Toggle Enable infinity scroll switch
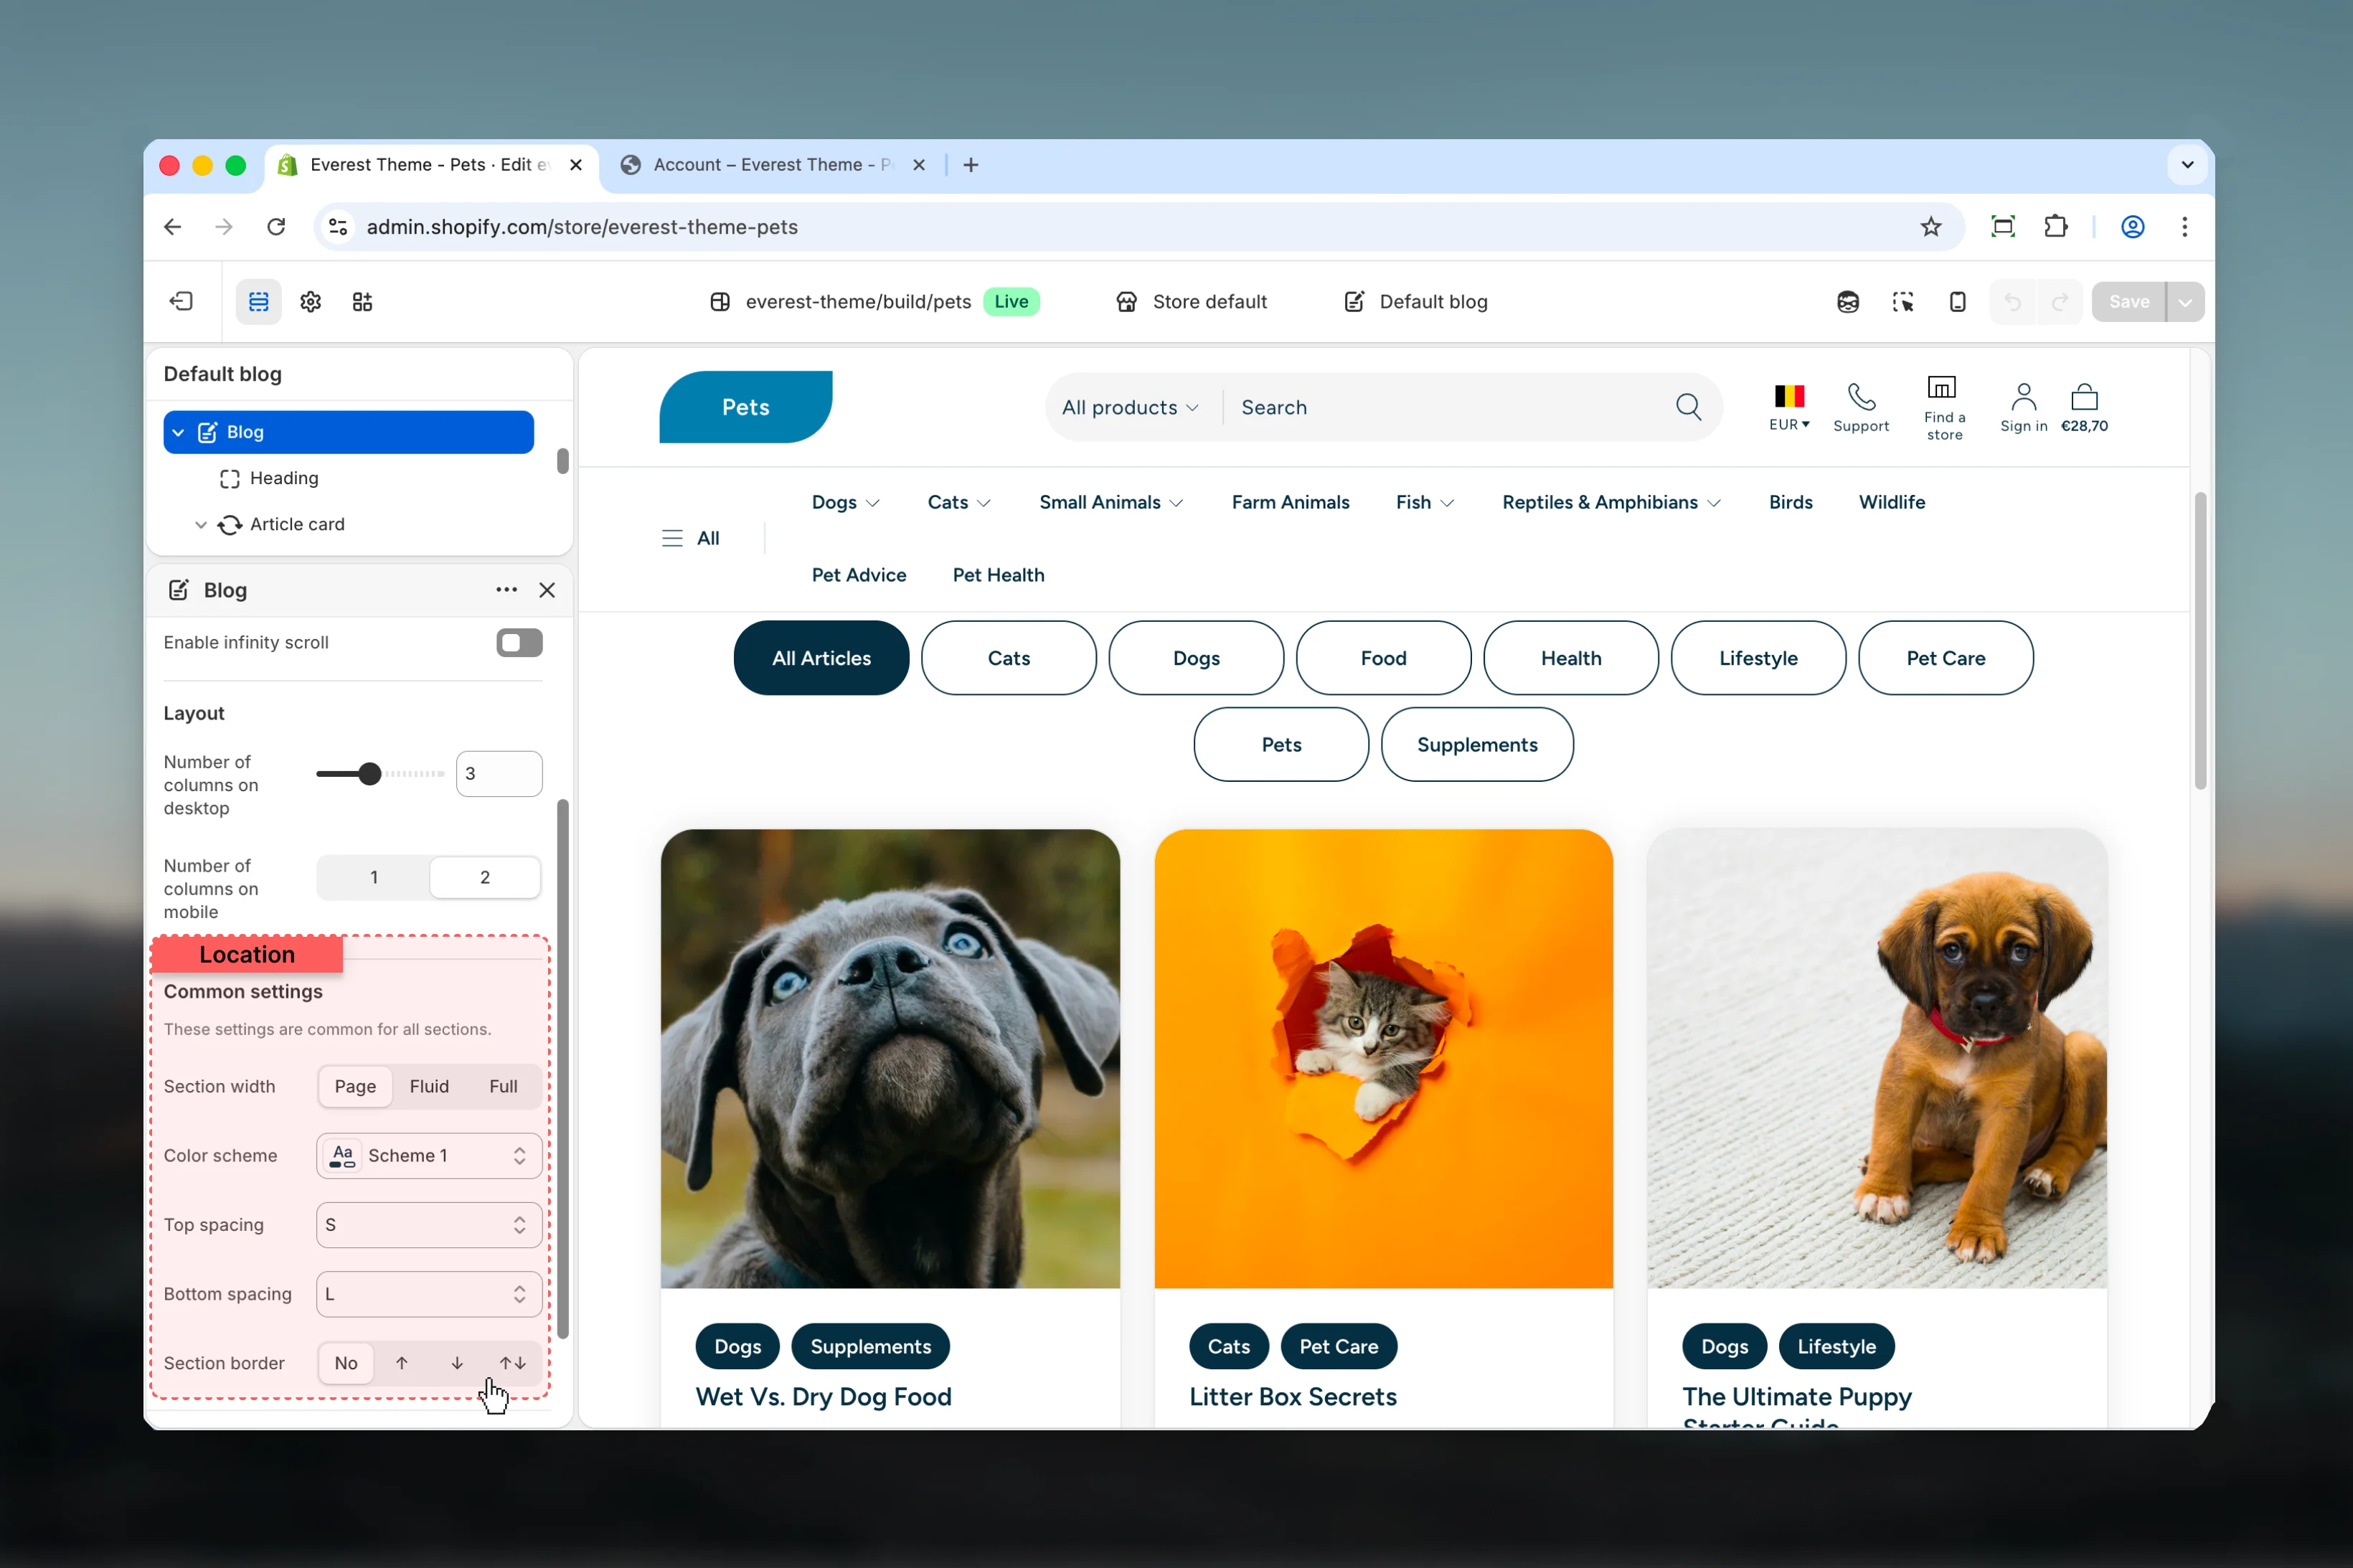The height and width of the screenshot is (1568, 2353). tap(520, 643)
